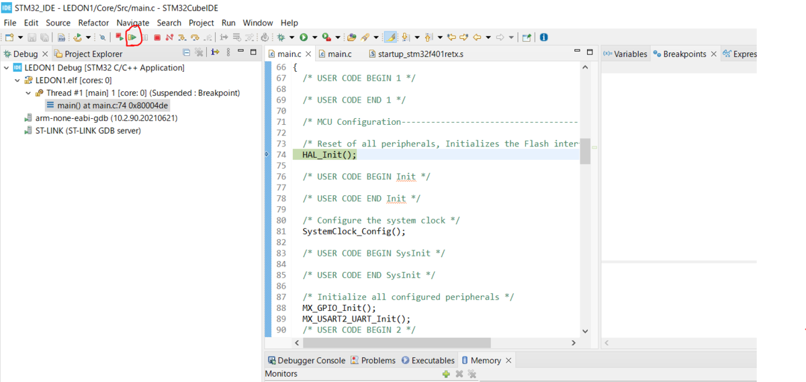Screen dimensions: 806x382
Task: Select the main() at main.c:74 stack frame
Action: (x=107, y=105)
